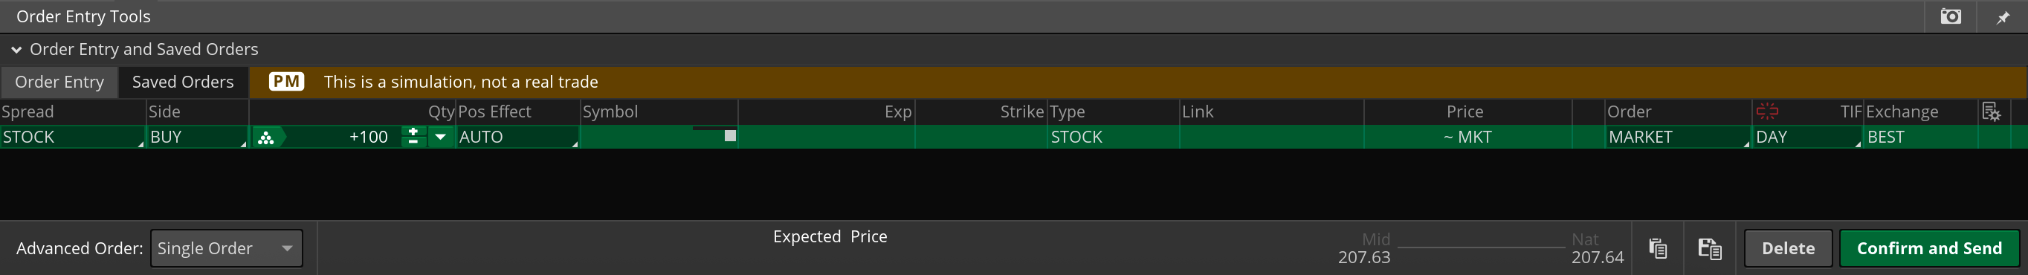Click the quantity dots icon before +100
This screenshot has height=275, width=2028.
click(266, 137)
